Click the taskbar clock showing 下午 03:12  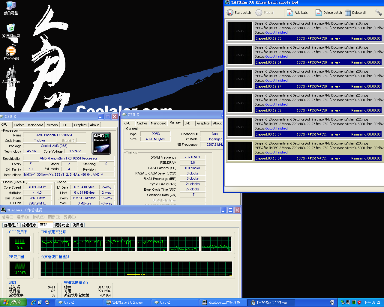(x=372, y=303)
